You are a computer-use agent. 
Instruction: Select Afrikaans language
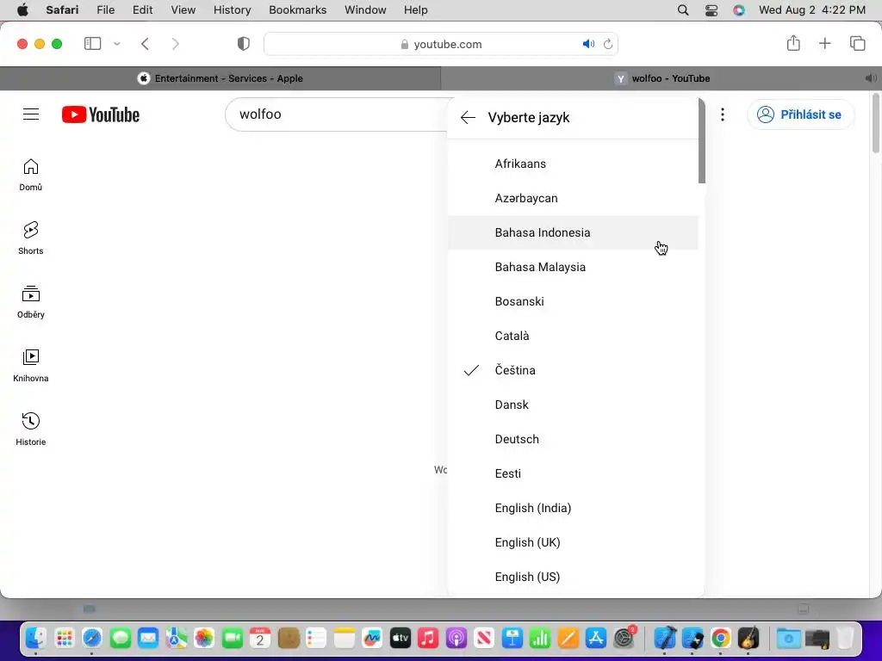[x=573, y=164]
